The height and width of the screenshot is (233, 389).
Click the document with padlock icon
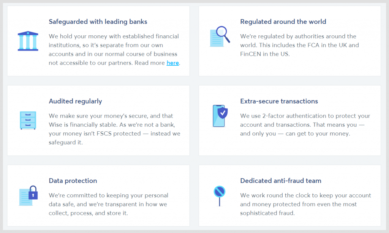(x=28, y=196)
